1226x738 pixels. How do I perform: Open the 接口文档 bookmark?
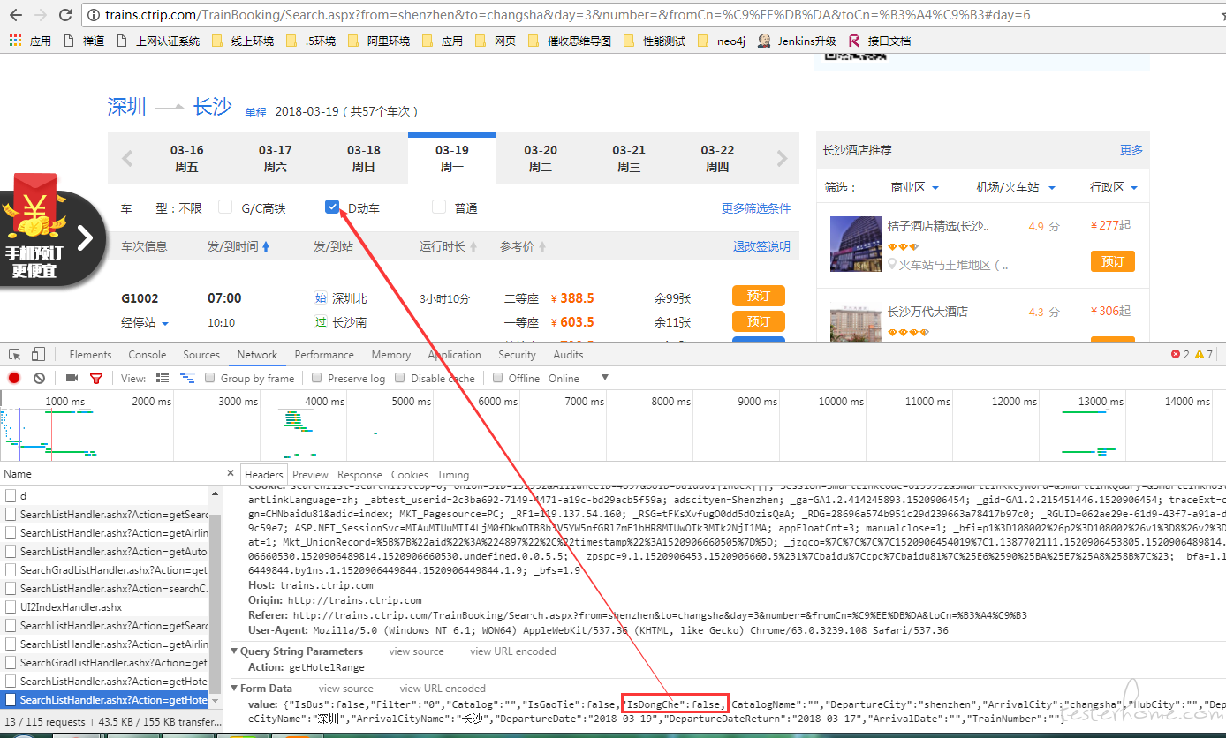click(880, 41)
